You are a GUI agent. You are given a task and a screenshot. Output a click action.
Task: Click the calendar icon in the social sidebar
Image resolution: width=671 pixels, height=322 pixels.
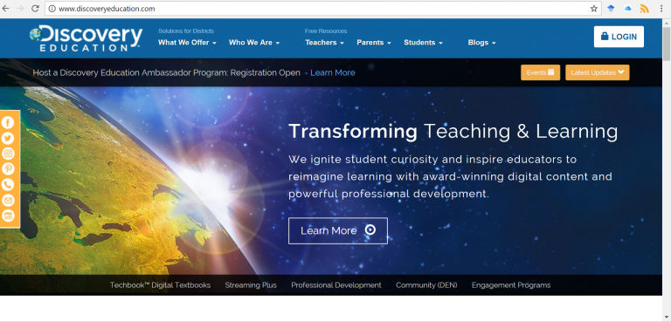(8, 216)
